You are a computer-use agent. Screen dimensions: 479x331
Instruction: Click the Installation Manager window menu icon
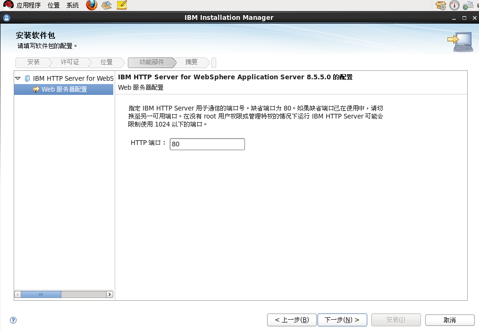pos(7,18)
